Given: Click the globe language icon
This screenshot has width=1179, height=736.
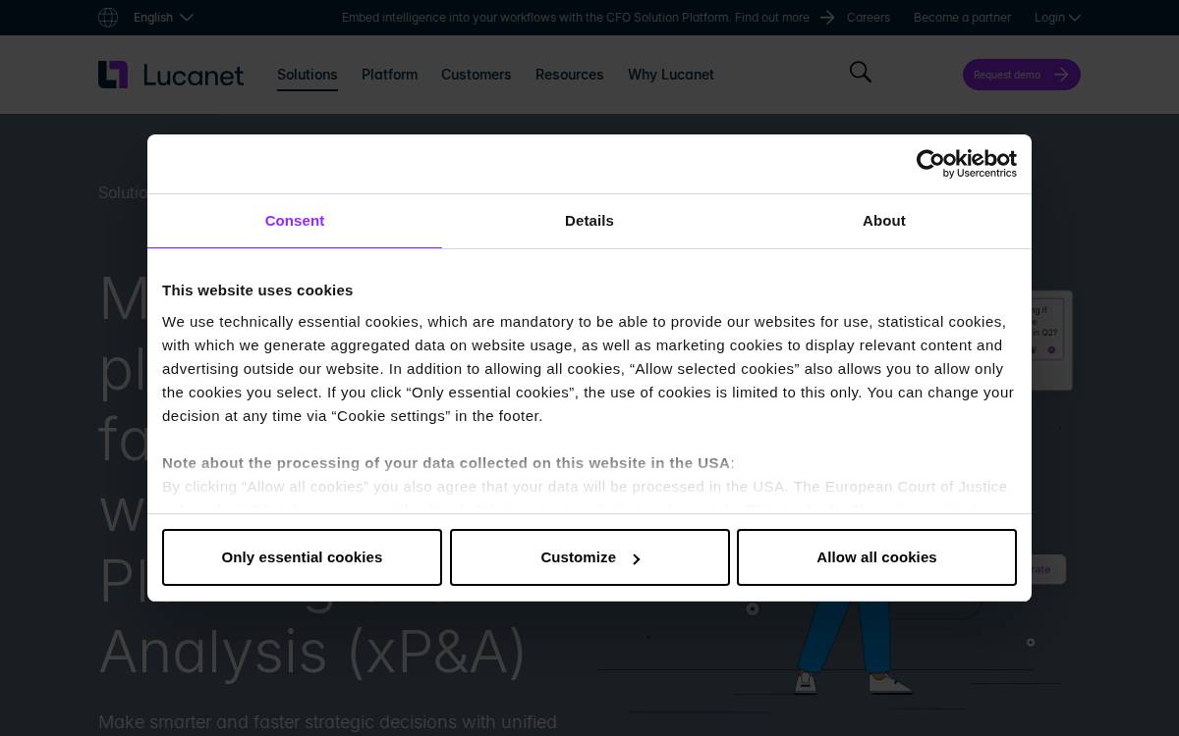Looking at the screenshot, I should 108,18.
